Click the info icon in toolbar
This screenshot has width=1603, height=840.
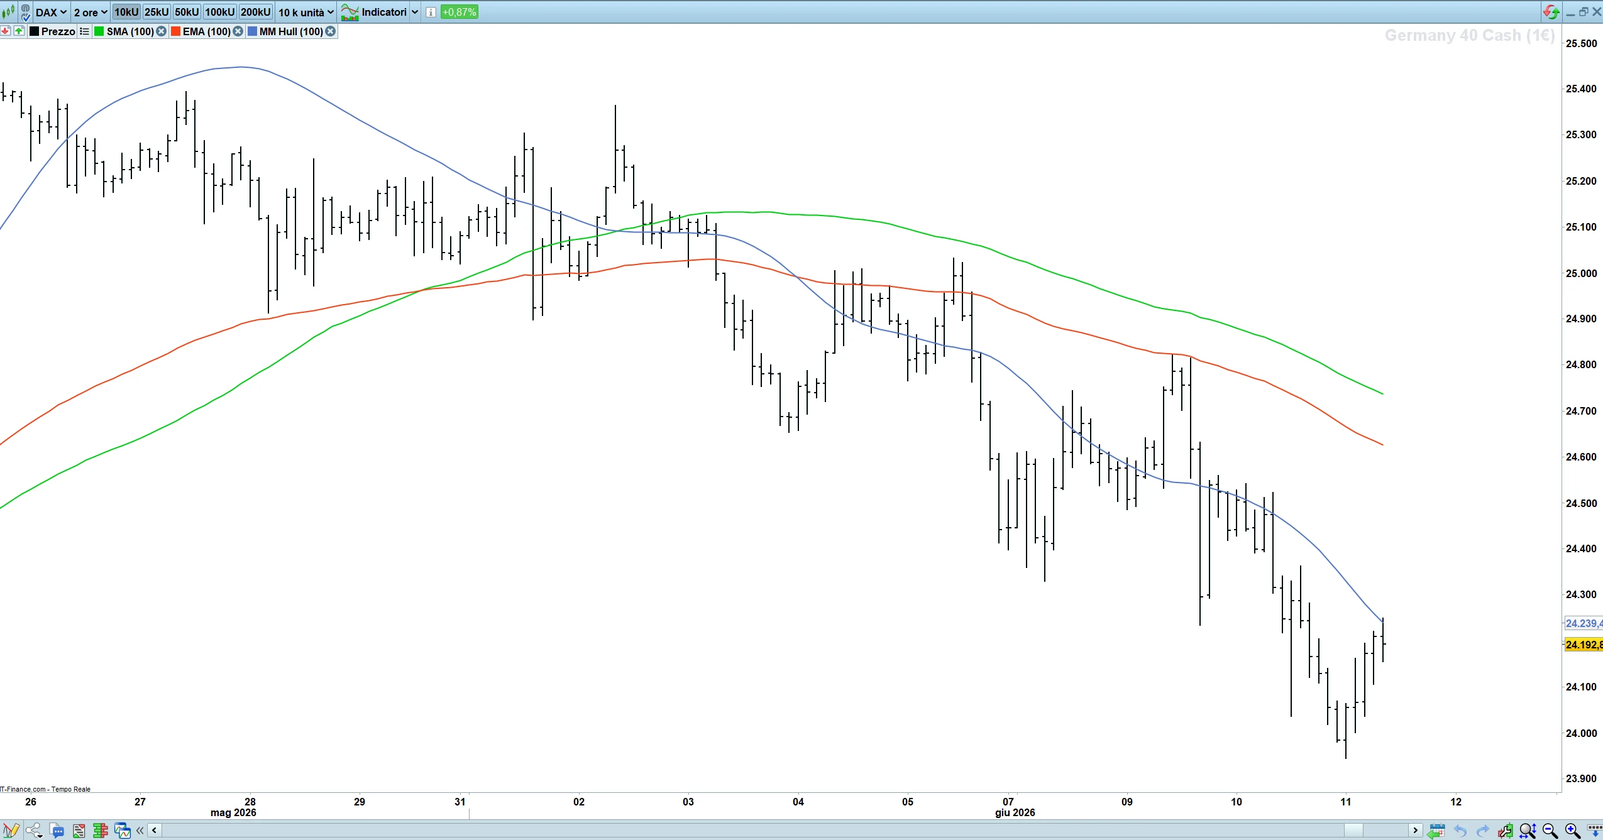pyautogui.click(x=431, y=12)
